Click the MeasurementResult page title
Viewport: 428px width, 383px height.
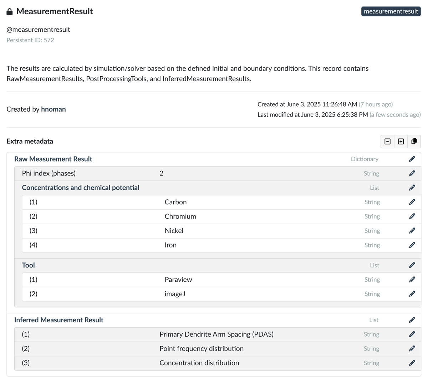[55, 11]
